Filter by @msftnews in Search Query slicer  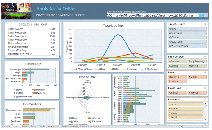point(187,33)
